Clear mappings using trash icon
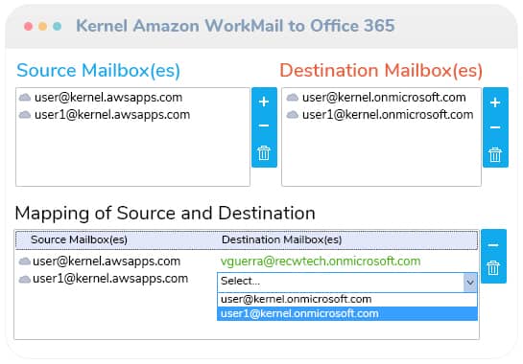This screenshot has height=364, width=523. pyautogui.click(x=493, y=268)
